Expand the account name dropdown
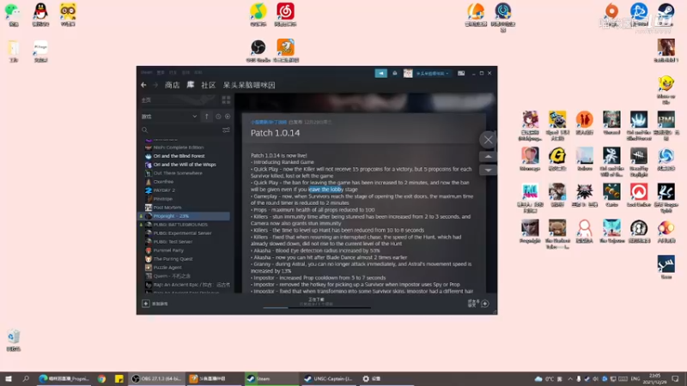 coord(433,74)
